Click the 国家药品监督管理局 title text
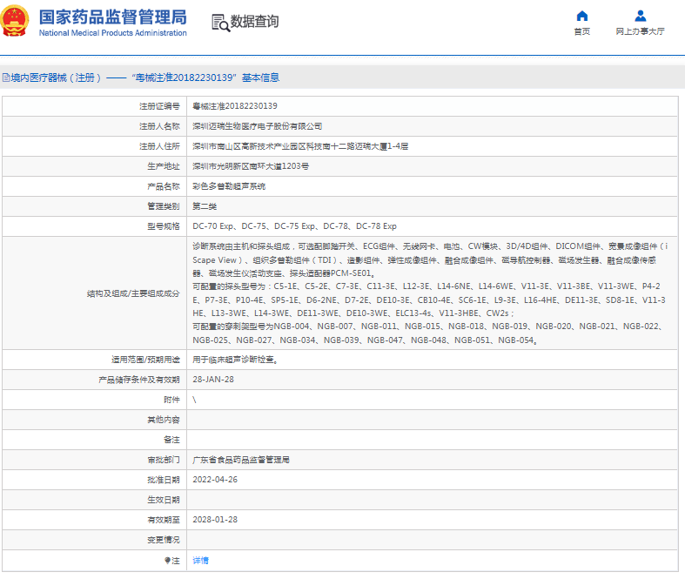 [x=113, y=17]
